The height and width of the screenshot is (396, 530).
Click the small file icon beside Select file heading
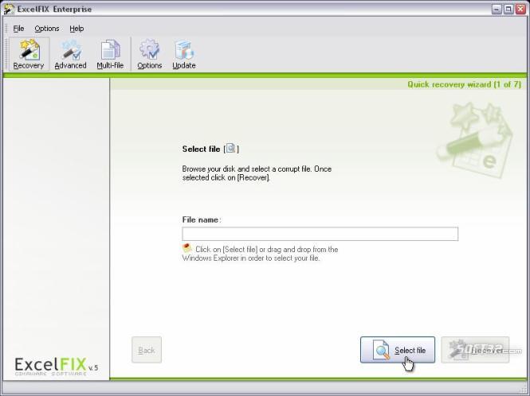pos(230,148)
